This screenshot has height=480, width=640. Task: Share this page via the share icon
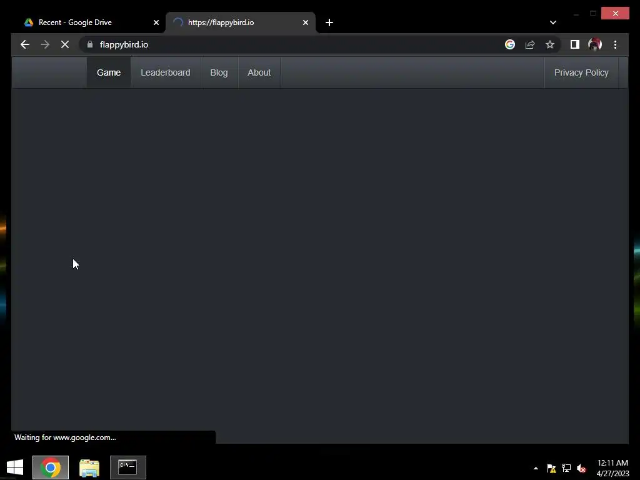(x=530, y=44)
